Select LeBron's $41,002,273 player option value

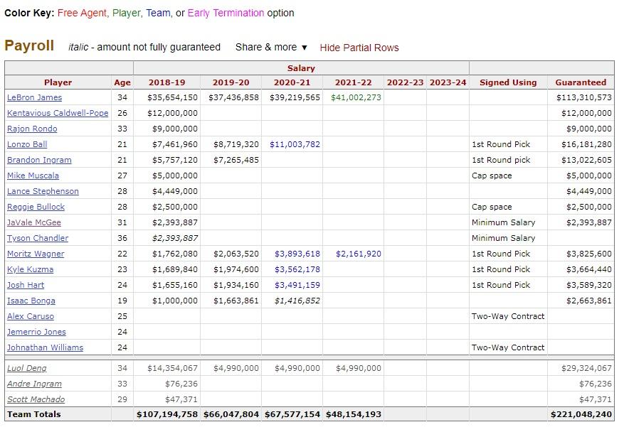tap(356, 97)
